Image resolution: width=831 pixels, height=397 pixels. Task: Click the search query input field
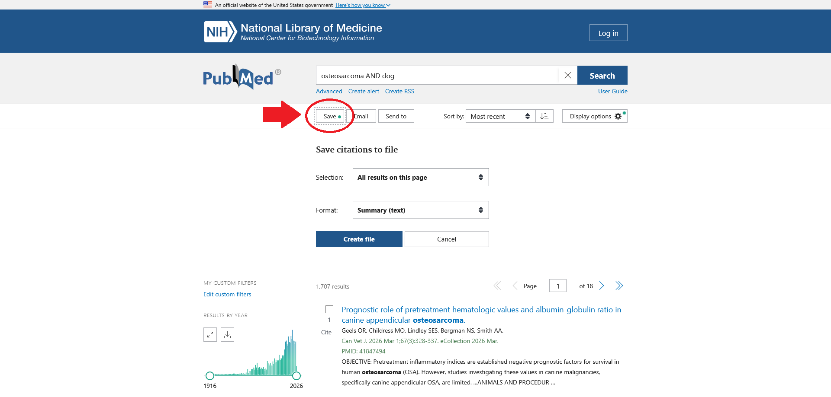(437, 76)
